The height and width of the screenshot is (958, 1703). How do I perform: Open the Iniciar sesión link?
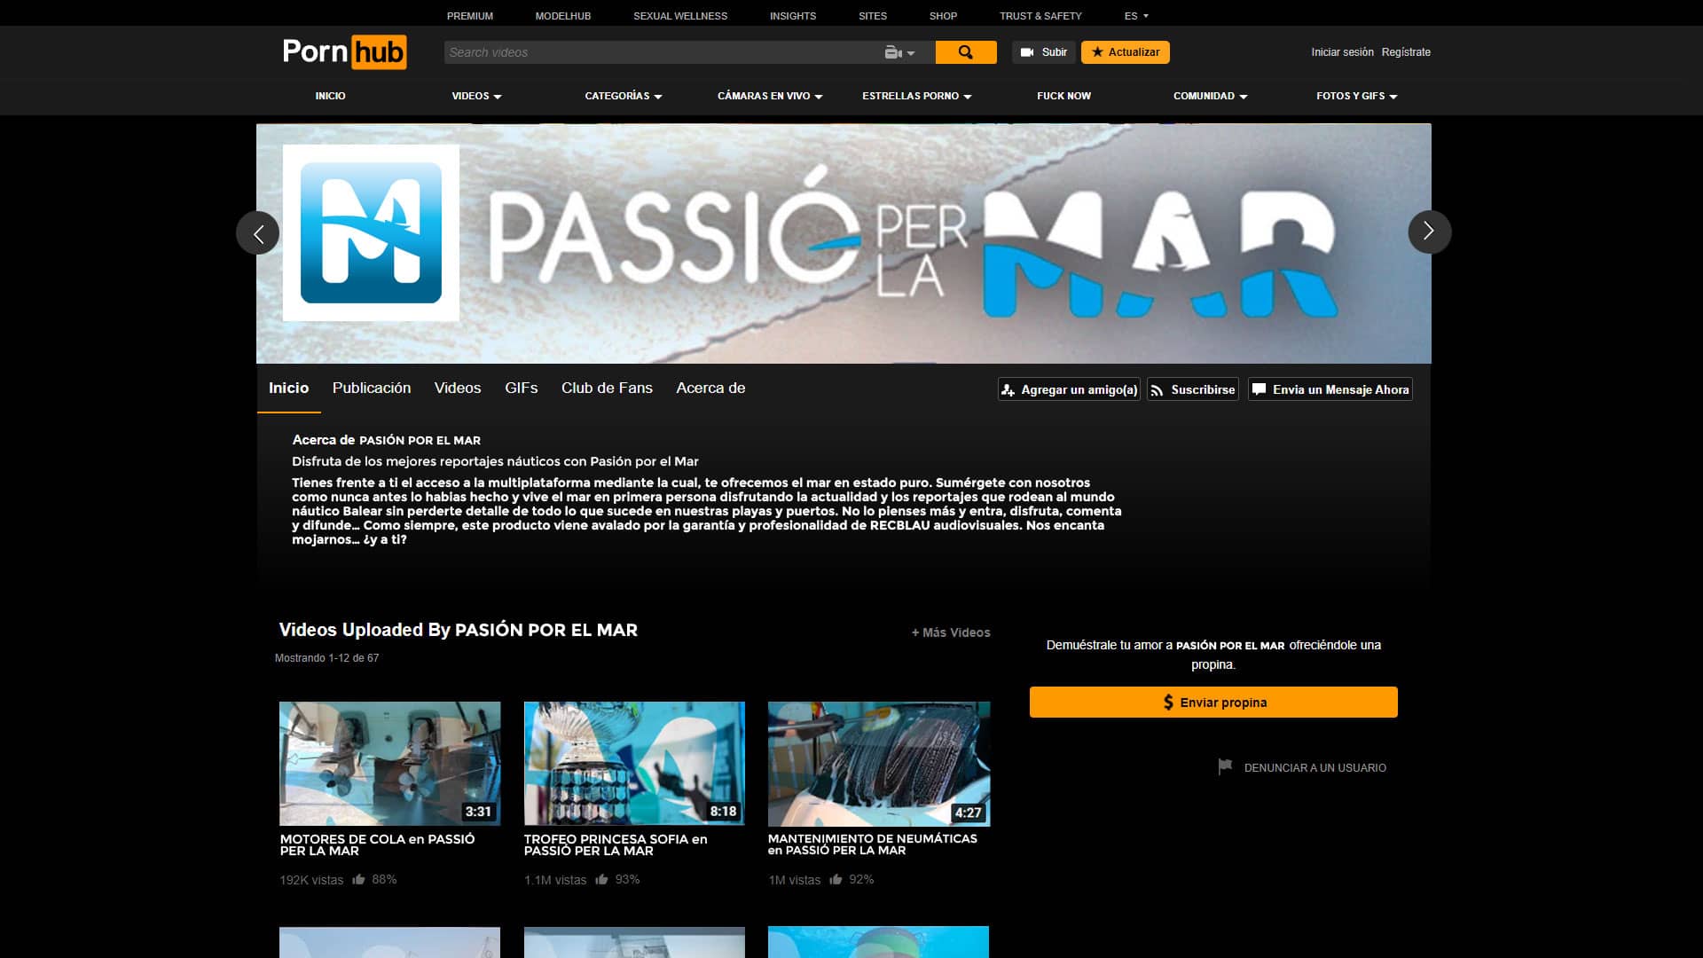coord(1342,52)
